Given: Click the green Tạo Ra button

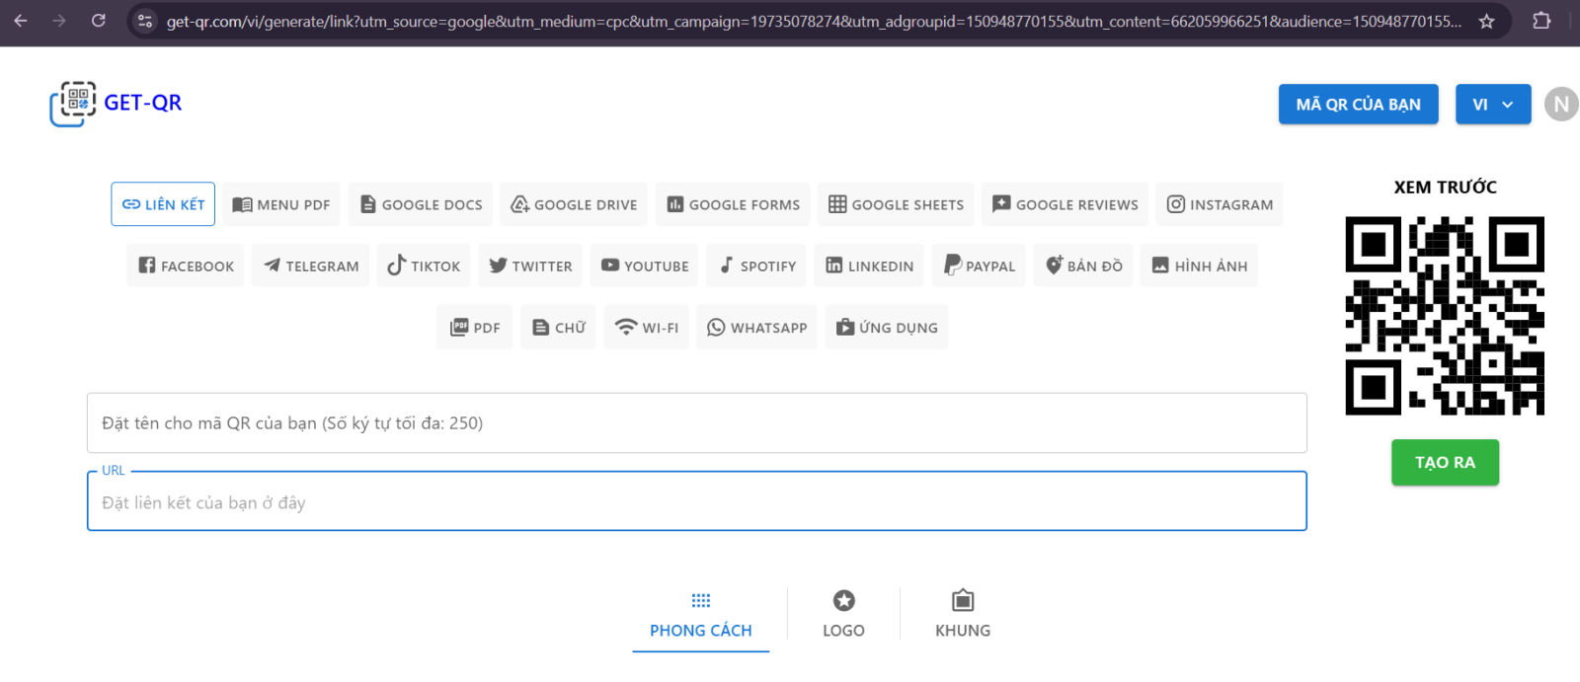Looking at the screenshot, I should 1445,463.
